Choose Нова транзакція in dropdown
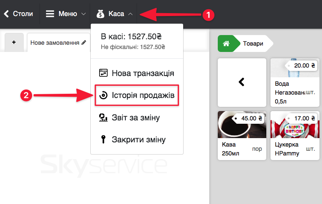The width and height of the screenshot is (322, 204). tap(143, 73)
